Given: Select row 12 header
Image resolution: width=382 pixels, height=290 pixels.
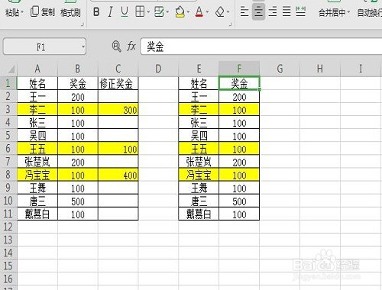Looking at the screenshot, I should point(8,227).
